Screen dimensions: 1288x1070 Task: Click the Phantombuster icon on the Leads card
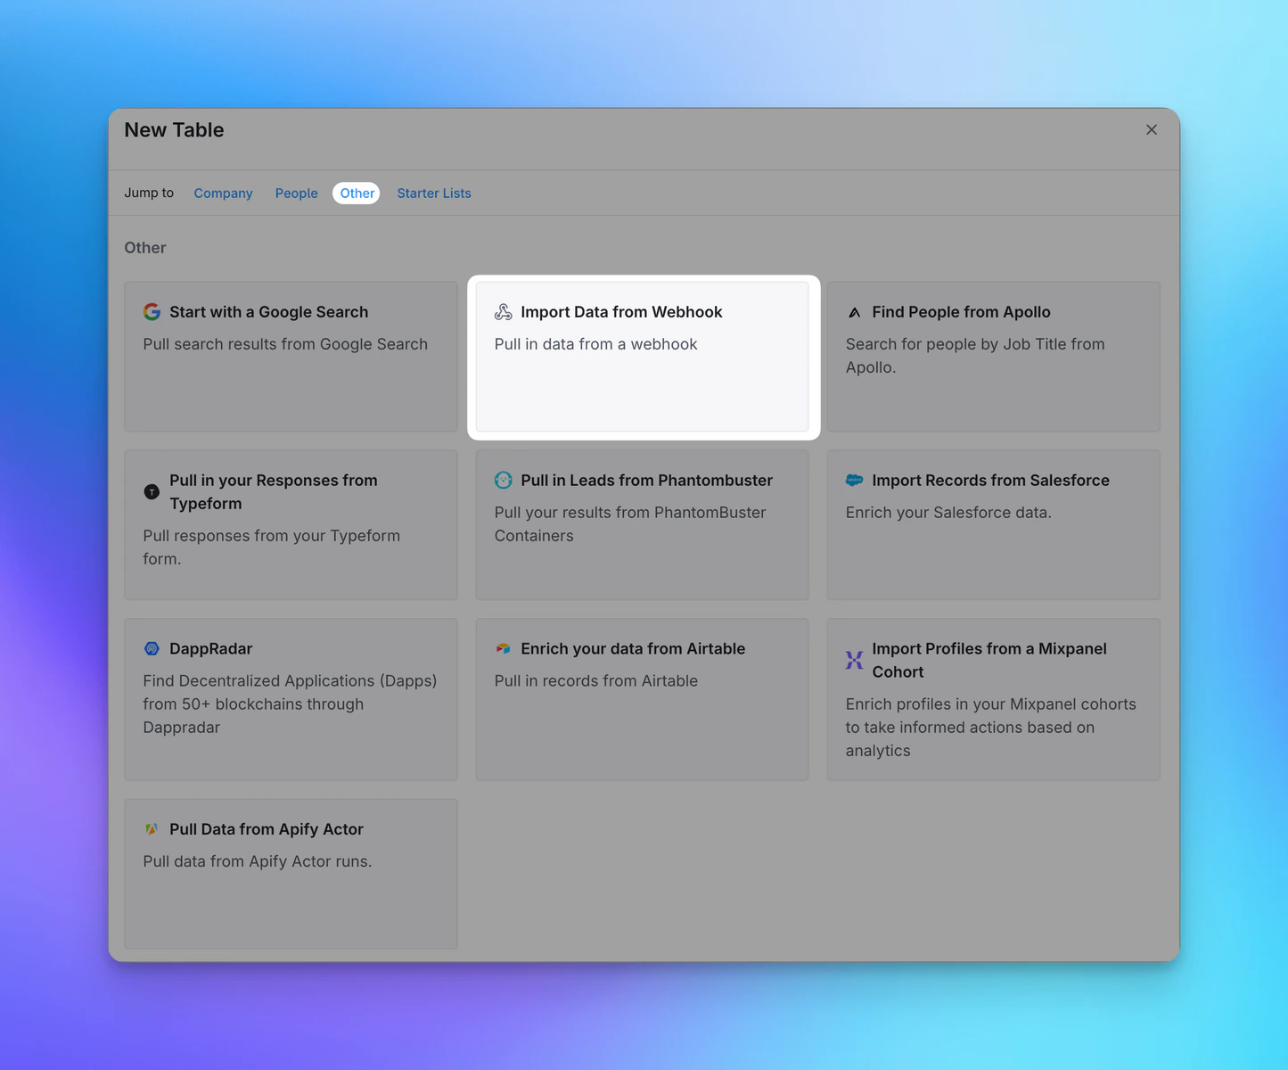coord(503,481)
